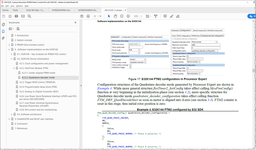Open bookmark 4.2.8 Port control and pin multiplexing

38,110
